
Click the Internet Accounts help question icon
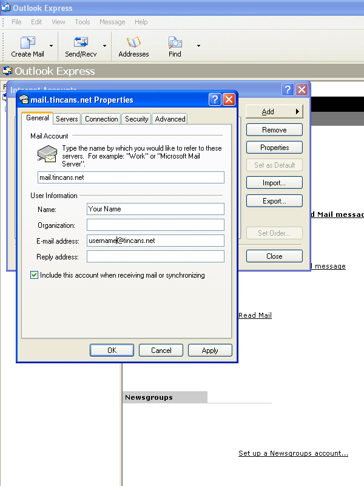point(288,90)
